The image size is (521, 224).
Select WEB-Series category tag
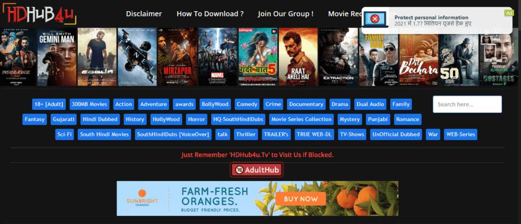(x=460, y=134)
